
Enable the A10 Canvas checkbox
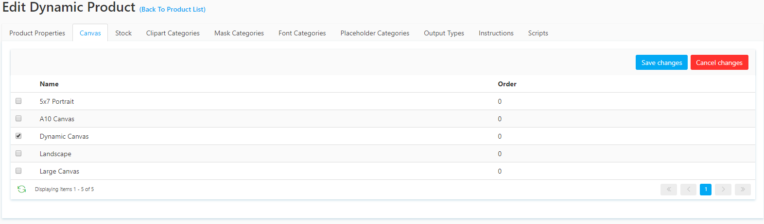[18, 119]
